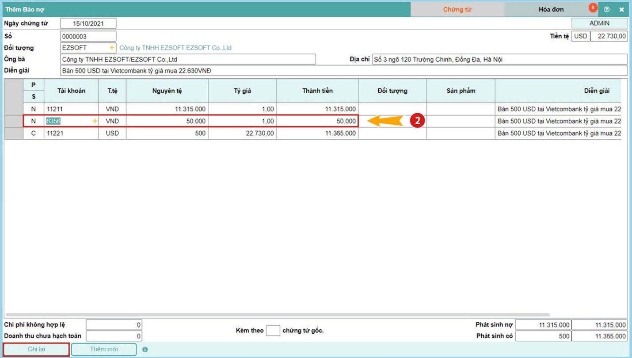Click the Thêm mới button

point(104,349)
